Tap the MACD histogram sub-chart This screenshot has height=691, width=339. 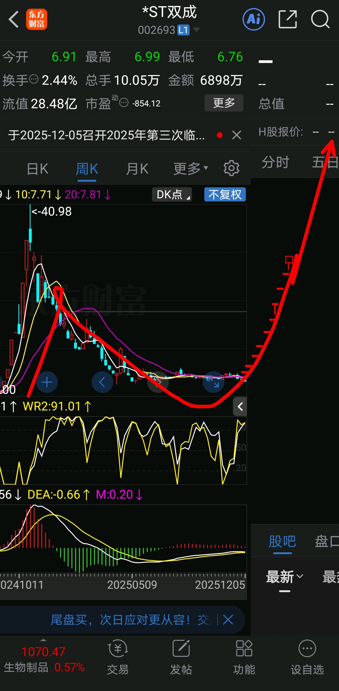(123, 538)
